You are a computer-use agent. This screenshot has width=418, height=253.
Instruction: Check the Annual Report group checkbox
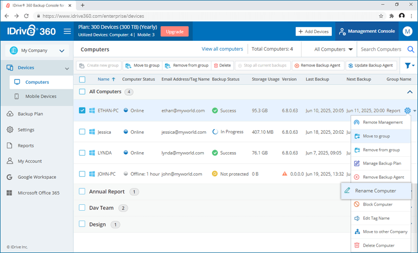(x=82, y=191)
